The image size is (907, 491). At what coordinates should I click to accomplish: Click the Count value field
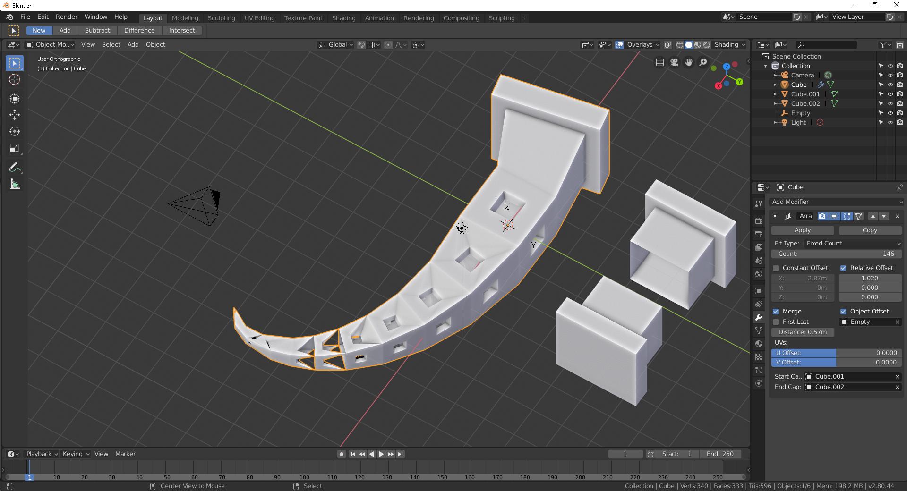point(836,254)
